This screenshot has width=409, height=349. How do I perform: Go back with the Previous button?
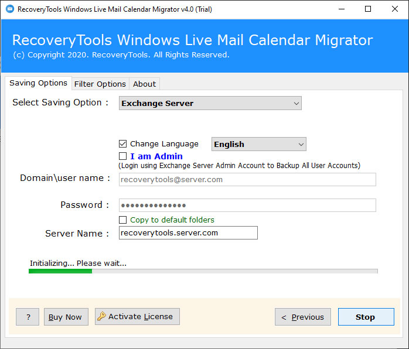pos(303,317)
